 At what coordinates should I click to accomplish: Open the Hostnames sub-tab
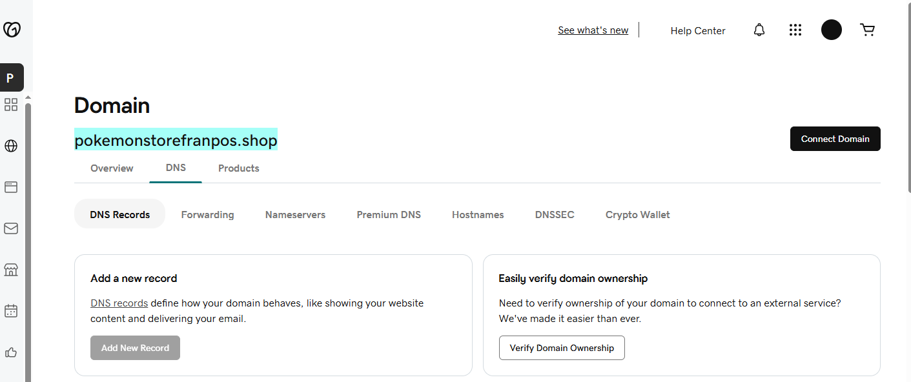tap(478, 215)
